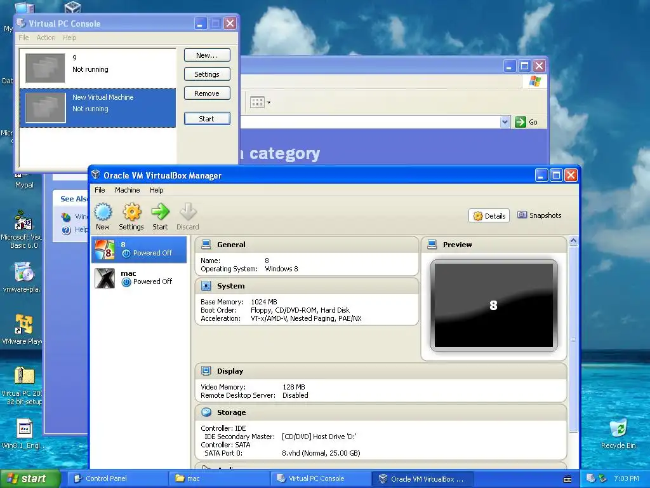Click the Virtual PC Console title bar icon

click(21, 23)
